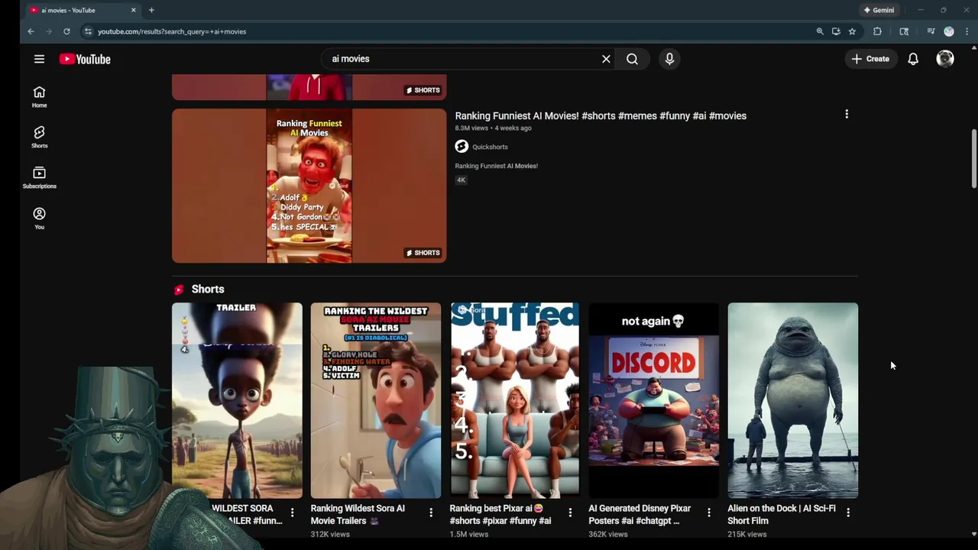Clear the search query with X

[606, 59]
